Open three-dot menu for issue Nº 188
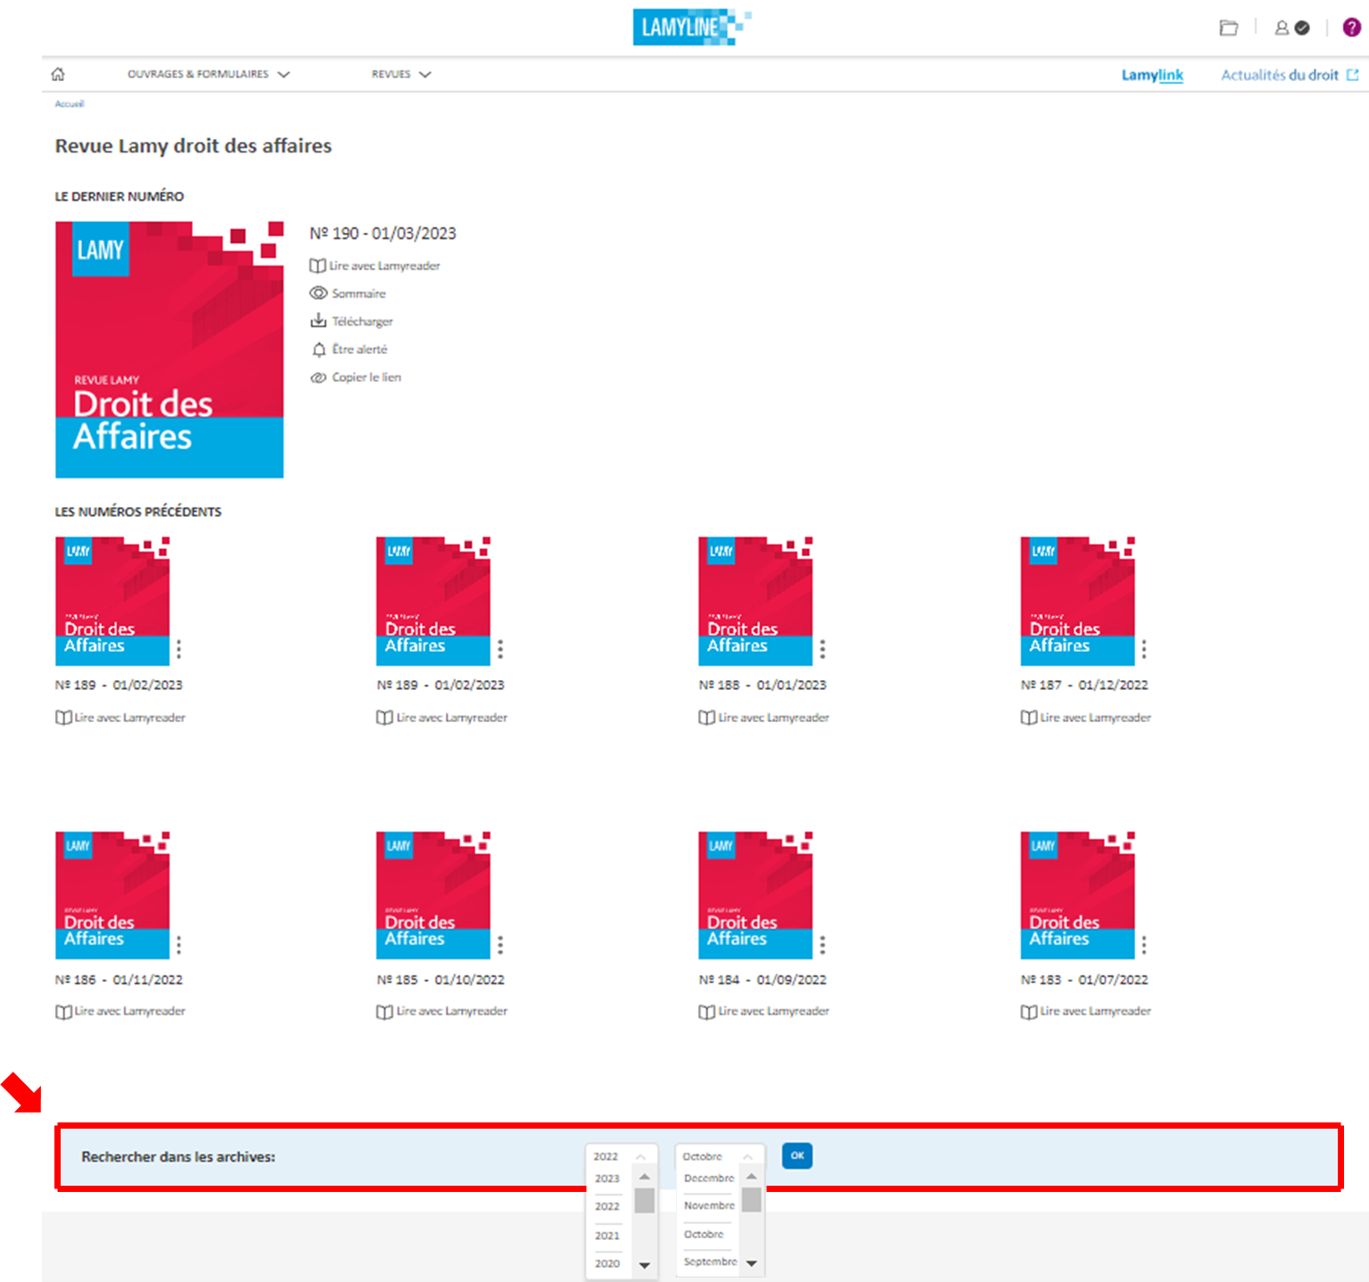Viewport: 1369px width, 1282px height. (x=822, y=649)
